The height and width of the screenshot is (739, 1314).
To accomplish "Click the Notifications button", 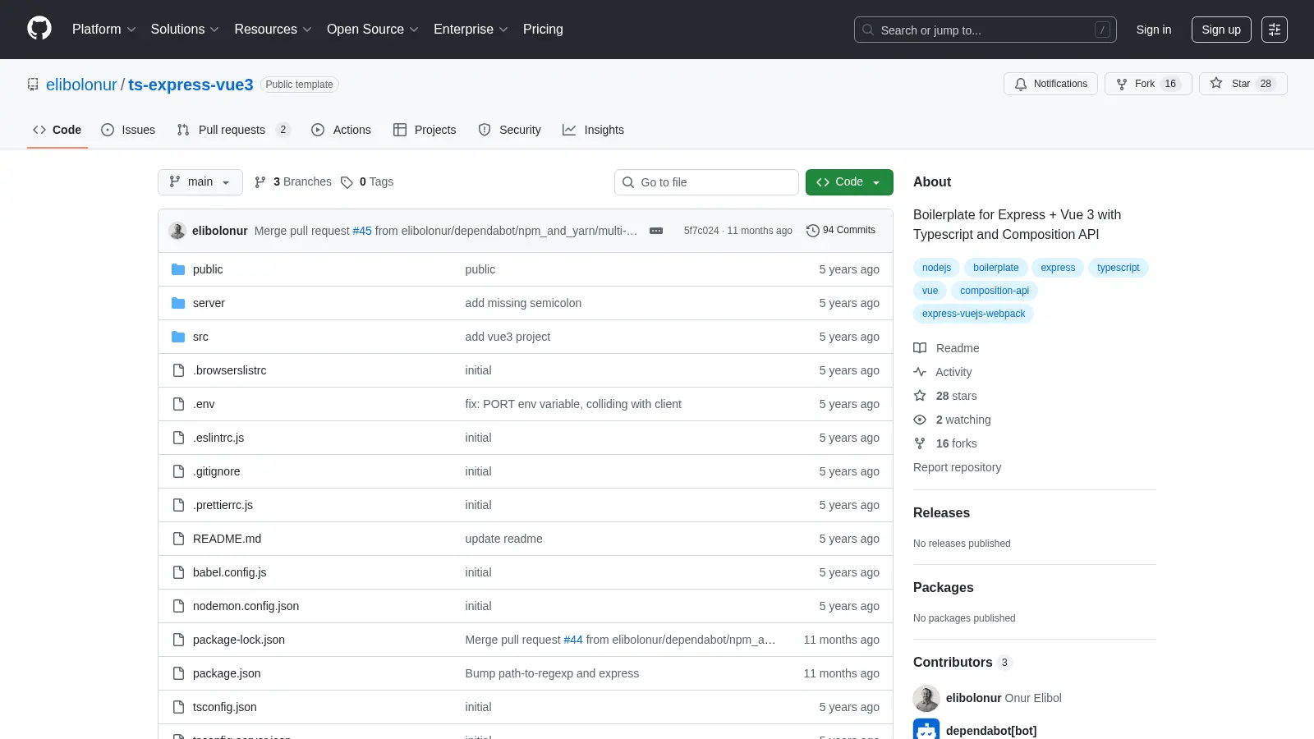I will point(1050,84).
